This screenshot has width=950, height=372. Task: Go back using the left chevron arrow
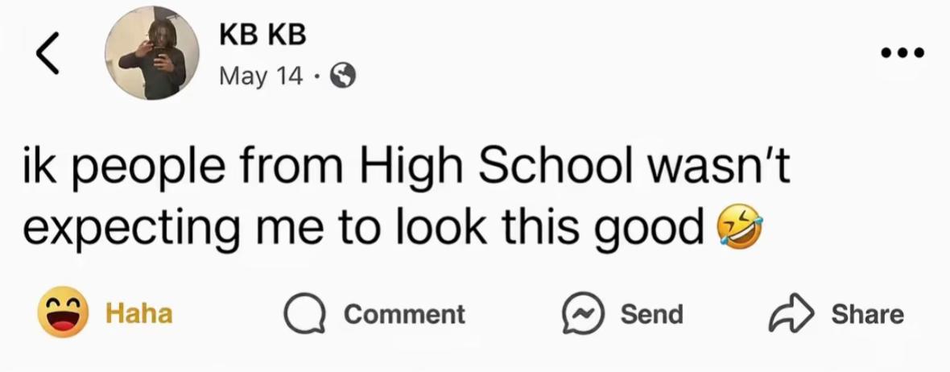pos(47,52)
